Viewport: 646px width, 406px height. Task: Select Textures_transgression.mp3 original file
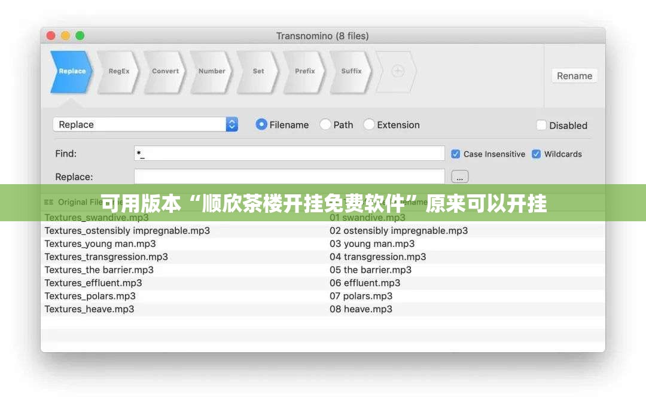click(x=106, y=257)
